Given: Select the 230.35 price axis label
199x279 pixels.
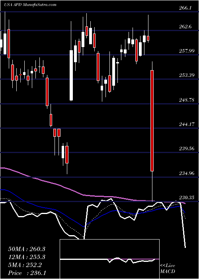Looking at the screenshot, I should (186, 197).
